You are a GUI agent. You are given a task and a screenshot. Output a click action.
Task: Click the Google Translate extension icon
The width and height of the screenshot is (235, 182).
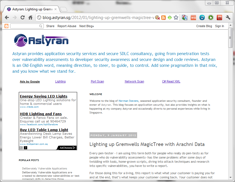click(185, 18)
